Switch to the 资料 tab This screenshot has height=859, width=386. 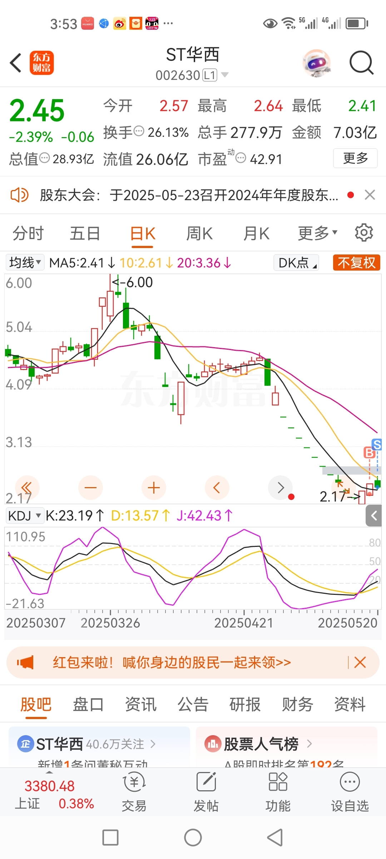tap(350, 704)
